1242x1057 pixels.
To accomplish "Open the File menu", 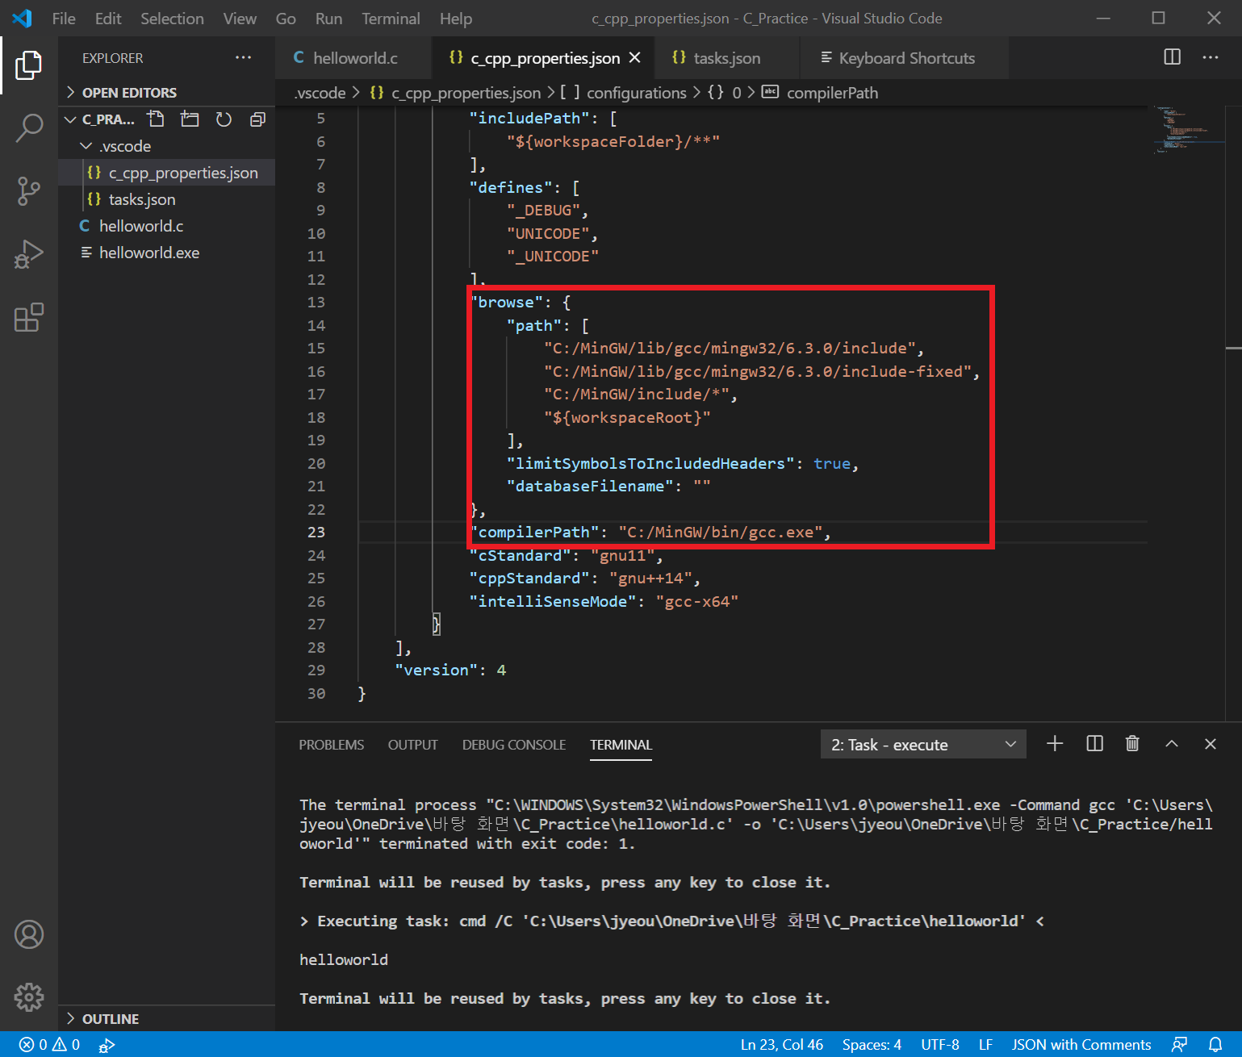I will (64, 19).
